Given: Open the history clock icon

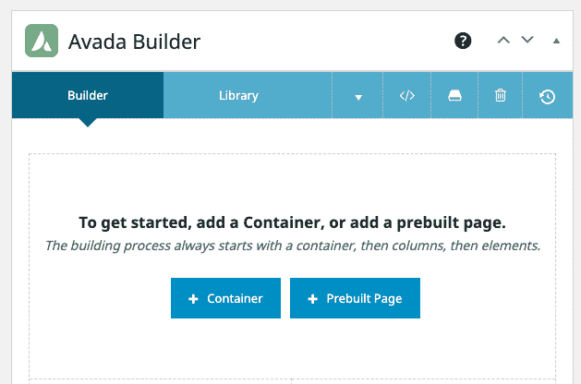Looking at the screenshot, I should [x=547, y=97].
